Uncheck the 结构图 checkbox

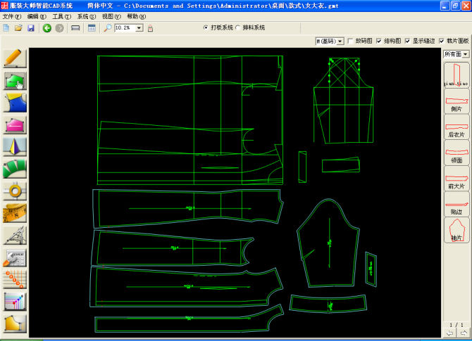tap(379, 41)
